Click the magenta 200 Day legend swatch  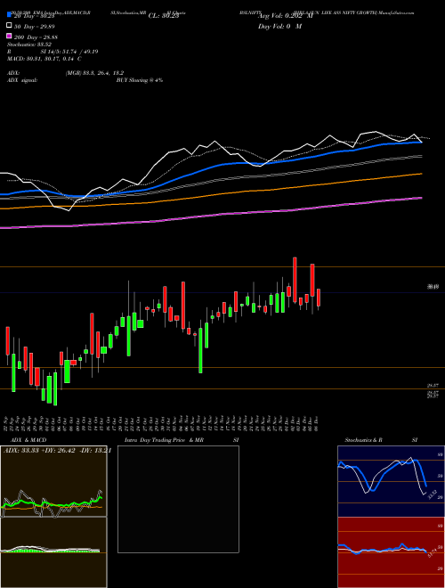pyautogui.click(x=9, y=37)
